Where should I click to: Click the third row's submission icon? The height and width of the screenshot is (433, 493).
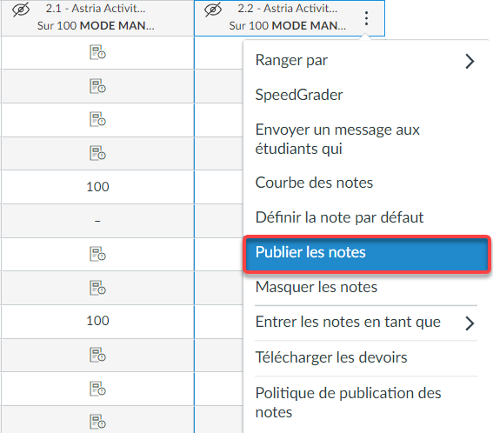(97, 119)
